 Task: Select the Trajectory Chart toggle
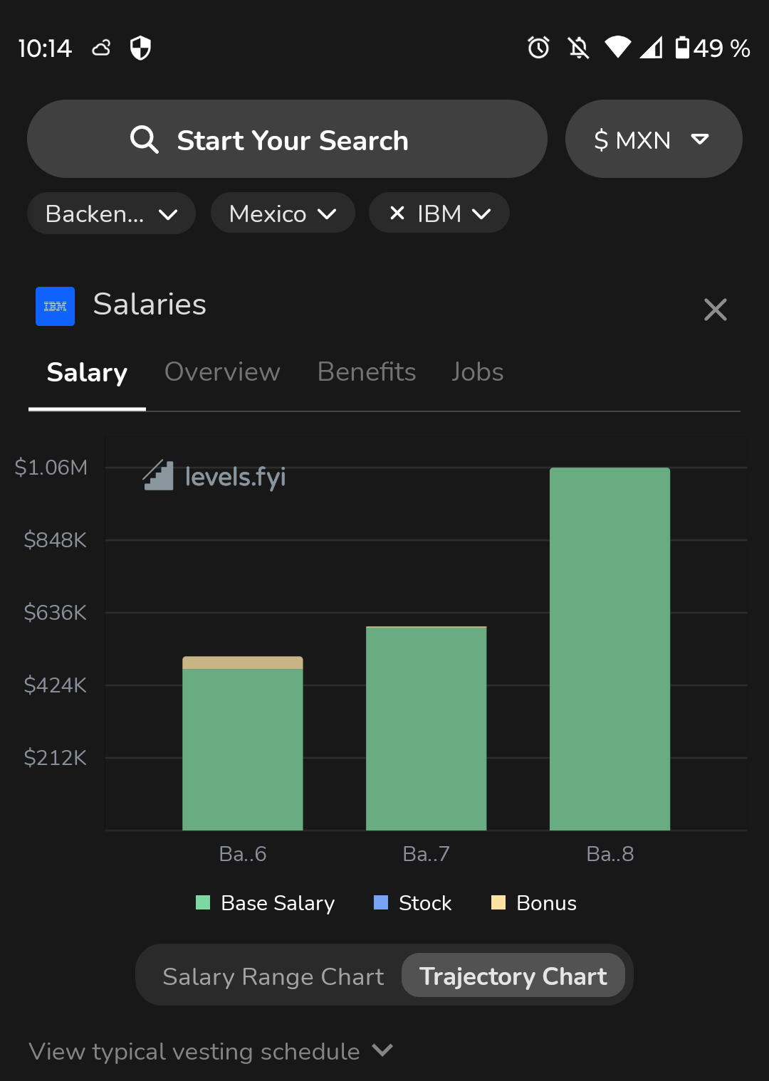click(x=513, y=976)
